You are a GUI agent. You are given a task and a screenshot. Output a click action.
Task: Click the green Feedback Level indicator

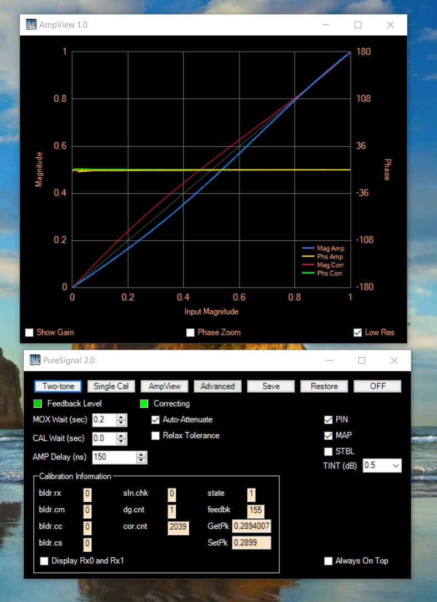[38, 404]
